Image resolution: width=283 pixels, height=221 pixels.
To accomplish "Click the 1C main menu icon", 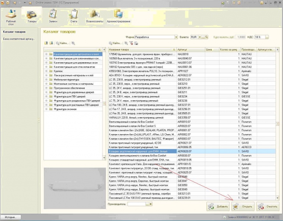I will click(x=3, y=3).
